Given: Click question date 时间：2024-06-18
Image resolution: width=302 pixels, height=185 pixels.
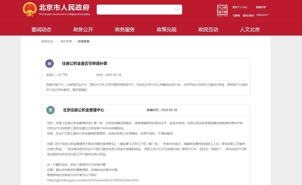Looking at the screenshot, I should tap(109, 75).
